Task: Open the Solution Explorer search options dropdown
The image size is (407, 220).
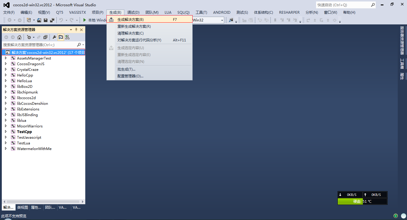Action: coord(83,45)
